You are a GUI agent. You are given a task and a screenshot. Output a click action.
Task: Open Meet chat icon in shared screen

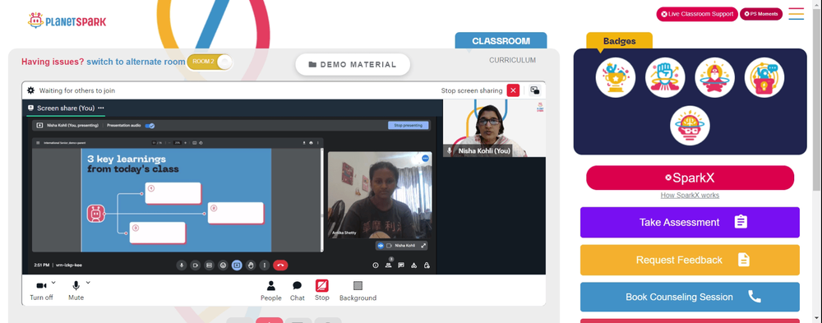pos(401,265)
